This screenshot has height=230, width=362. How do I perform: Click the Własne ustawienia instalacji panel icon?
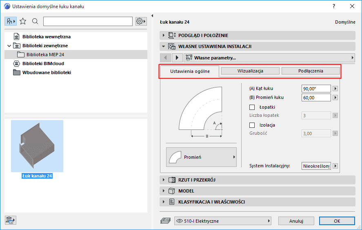point(172,46)
